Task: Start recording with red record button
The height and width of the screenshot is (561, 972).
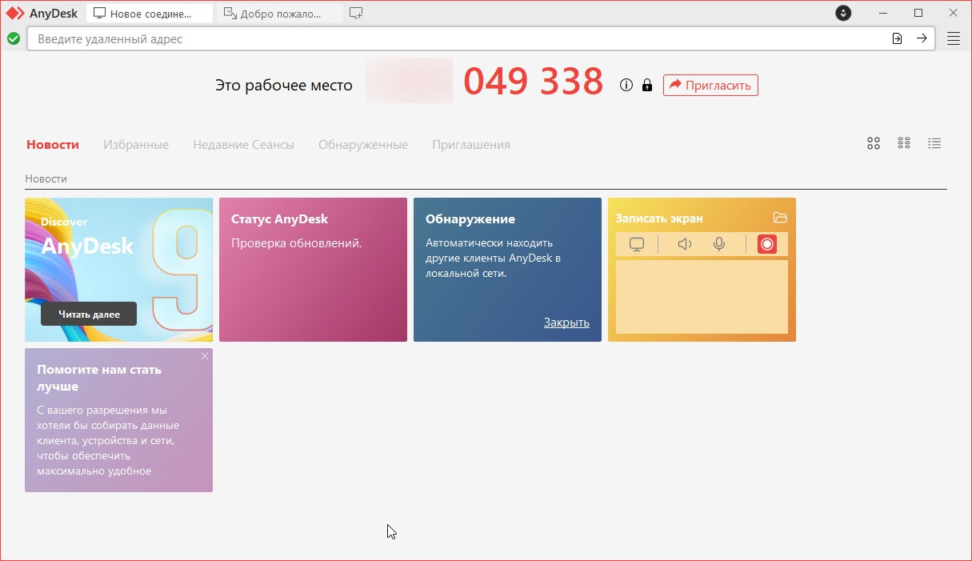Action: tap(767, 244)
